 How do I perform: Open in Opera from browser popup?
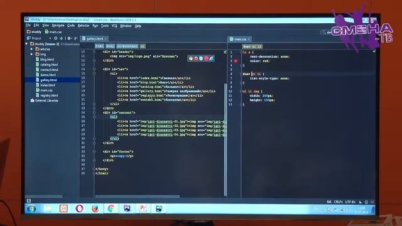point(206,58)
